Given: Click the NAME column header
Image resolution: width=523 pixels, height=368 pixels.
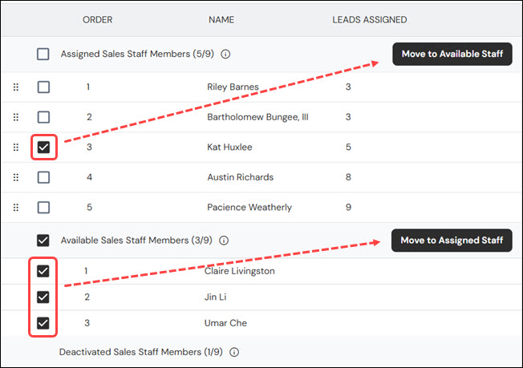Looking at the screenshot, I should [221, 20].
